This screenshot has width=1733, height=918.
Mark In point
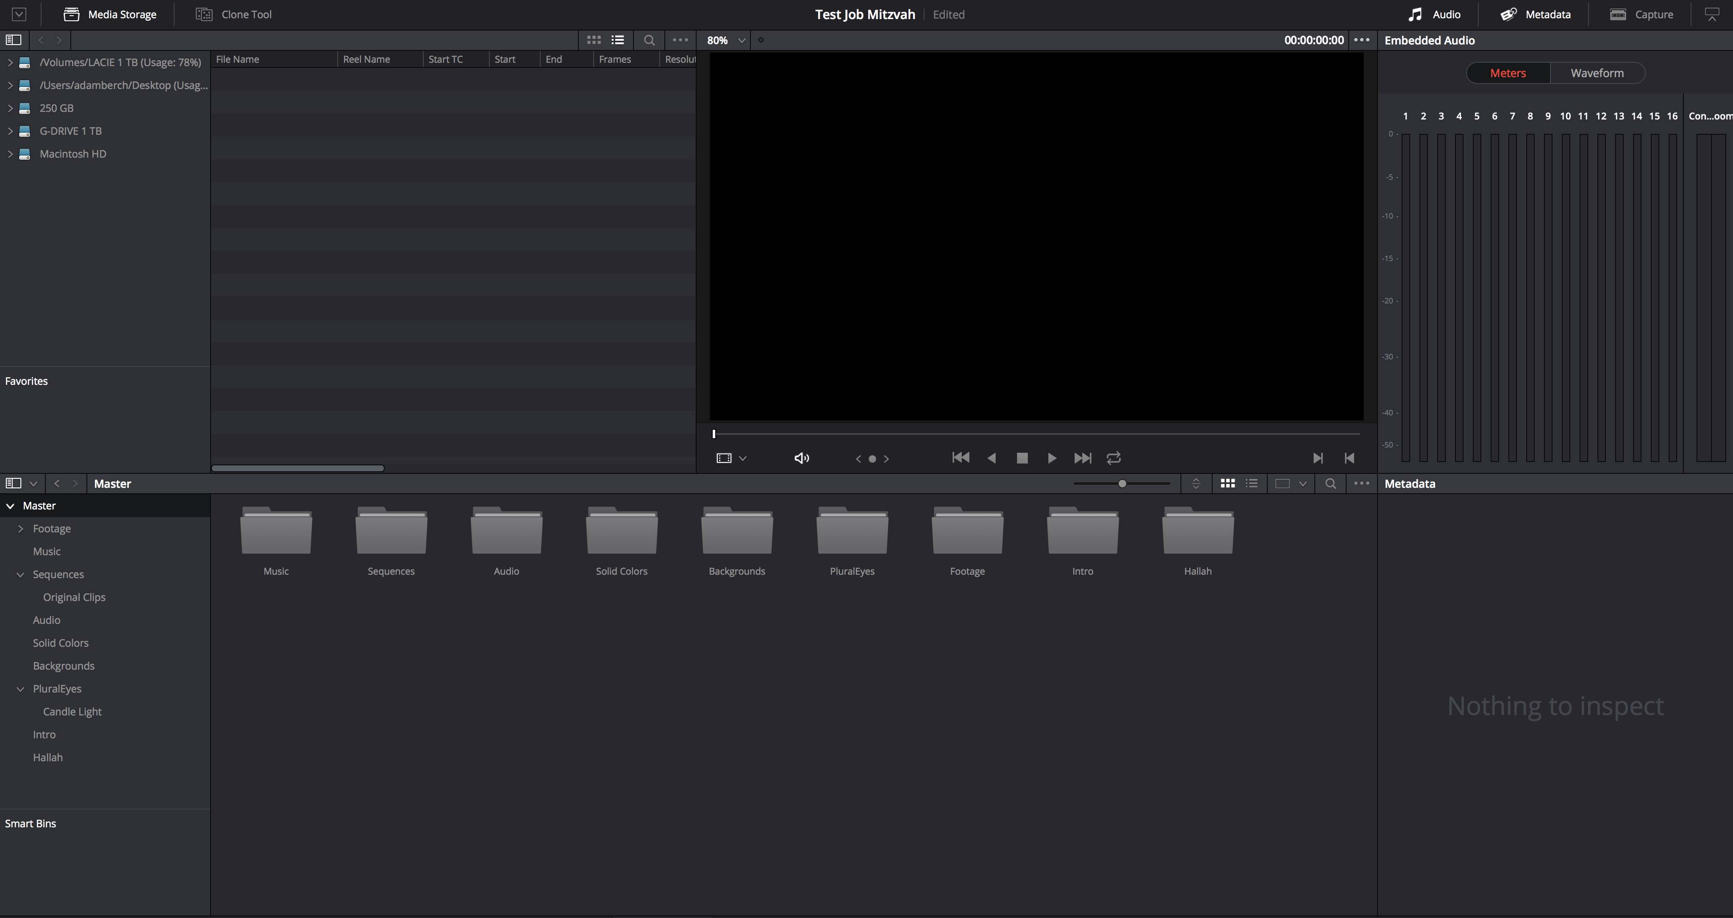point(1318,458)
